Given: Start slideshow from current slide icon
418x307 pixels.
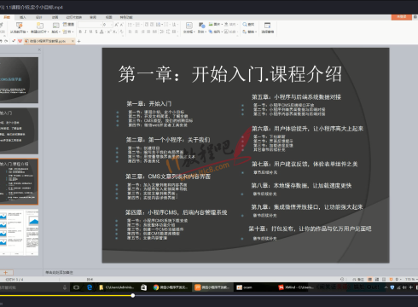Looking at the screenshot, I should tap(20, 26).
